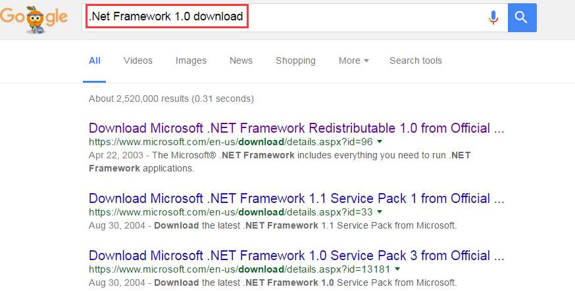Expand dropdown arrow next to details.aspx?id=96 URL
This screenshot has width=575, height=291.
pos(380,142)
